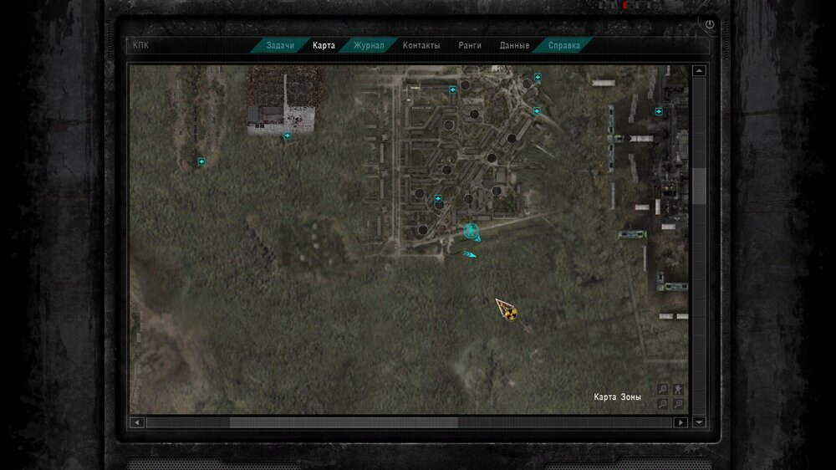Click the horizontal scrollbar thumb
Screen dimensions: 836x470
pyautogui.click(x=344, y=422)
